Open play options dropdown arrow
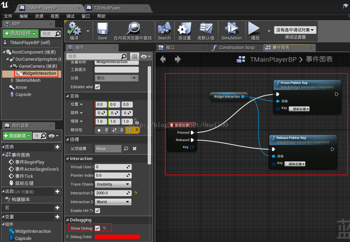The width and height of the screenshot is (350, 242). pyautogui.click(x=269, y=31)
